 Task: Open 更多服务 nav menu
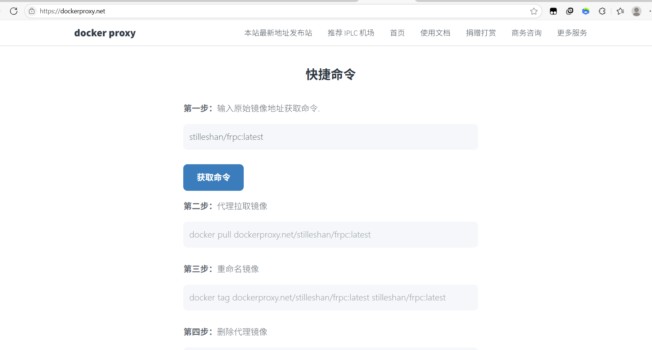[x=572, y=33]
